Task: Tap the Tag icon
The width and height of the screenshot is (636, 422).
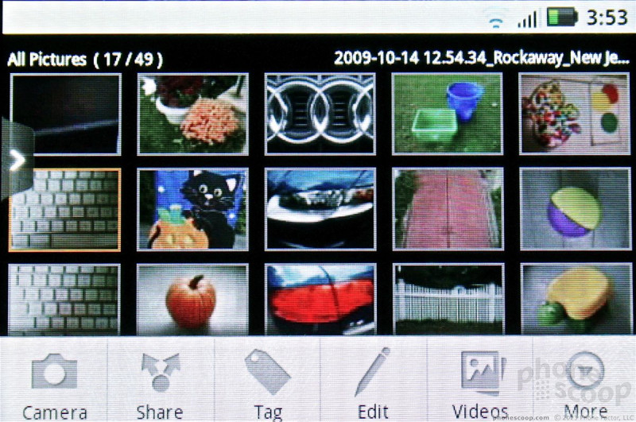Action: pos(267,372)
